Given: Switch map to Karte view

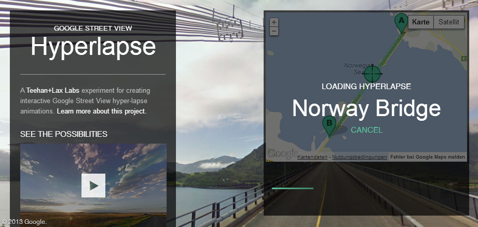Looking at the screenshot, I should coord(421,22).
